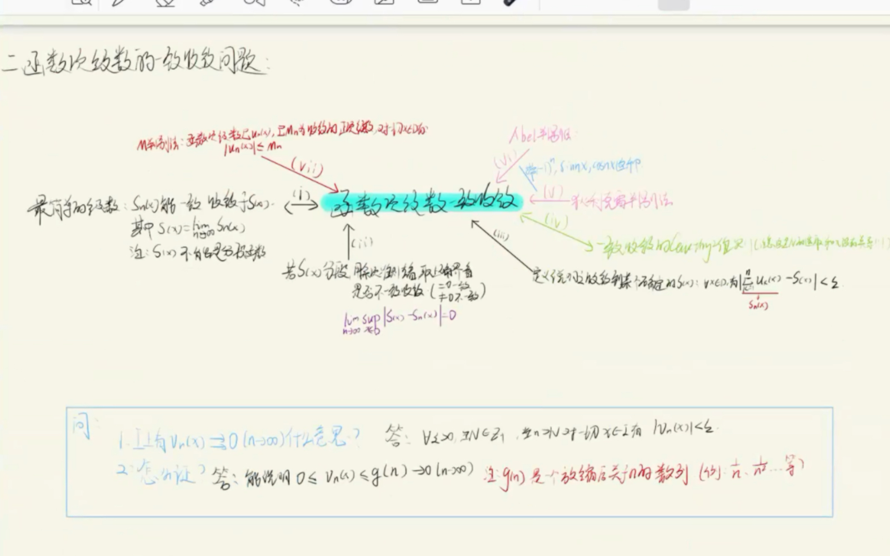Click the "(iii)" label on the diagonal arrow
This screenshot has width=890, height=556.
tap(500, 235)
